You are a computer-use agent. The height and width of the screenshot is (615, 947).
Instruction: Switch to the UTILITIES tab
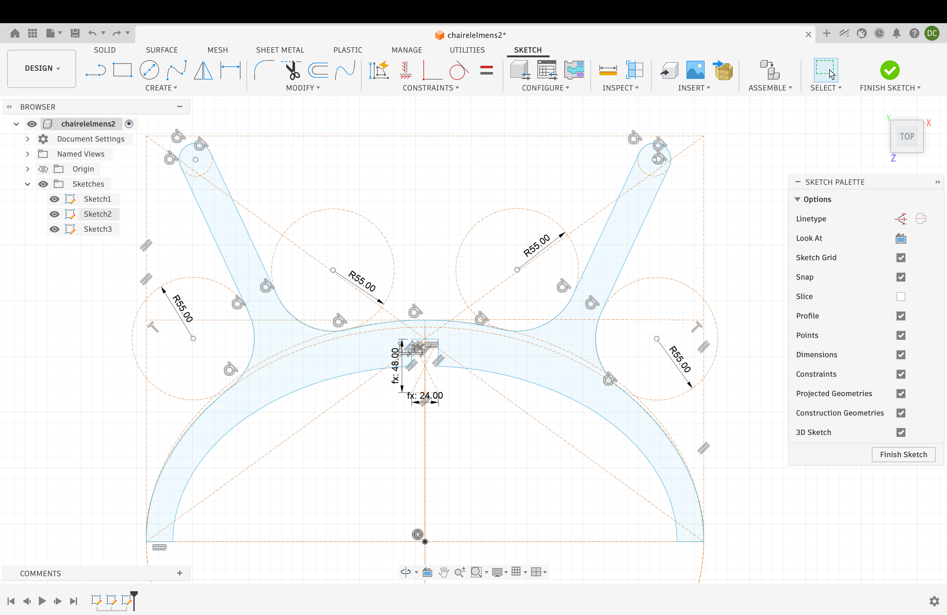[467, 50]
